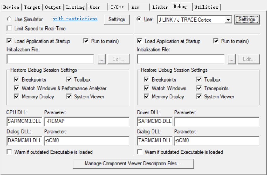Select the Use Simulator radio button

(x=10, y=20)
